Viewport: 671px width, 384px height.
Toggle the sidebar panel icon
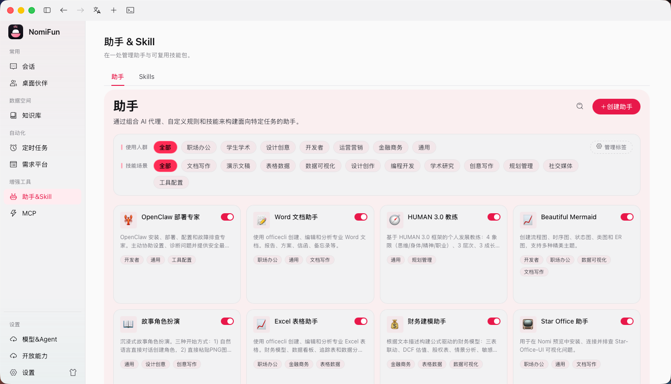(x=47, y=10)
